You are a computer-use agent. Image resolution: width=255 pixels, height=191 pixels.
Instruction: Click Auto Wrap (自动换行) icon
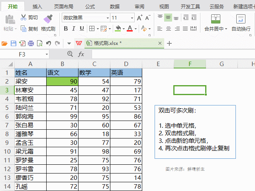click(241, 19)
